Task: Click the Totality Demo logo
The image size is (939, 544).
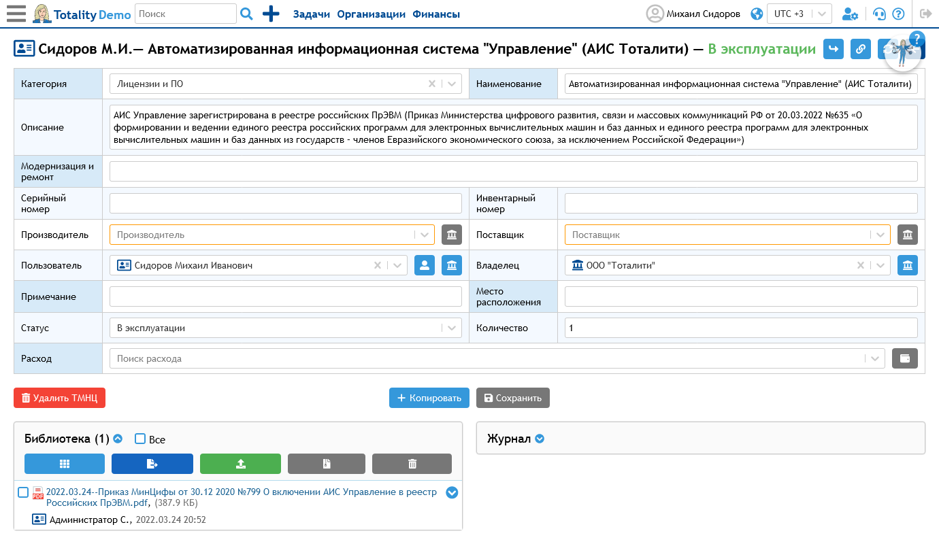Action: [x=82, y=14]
